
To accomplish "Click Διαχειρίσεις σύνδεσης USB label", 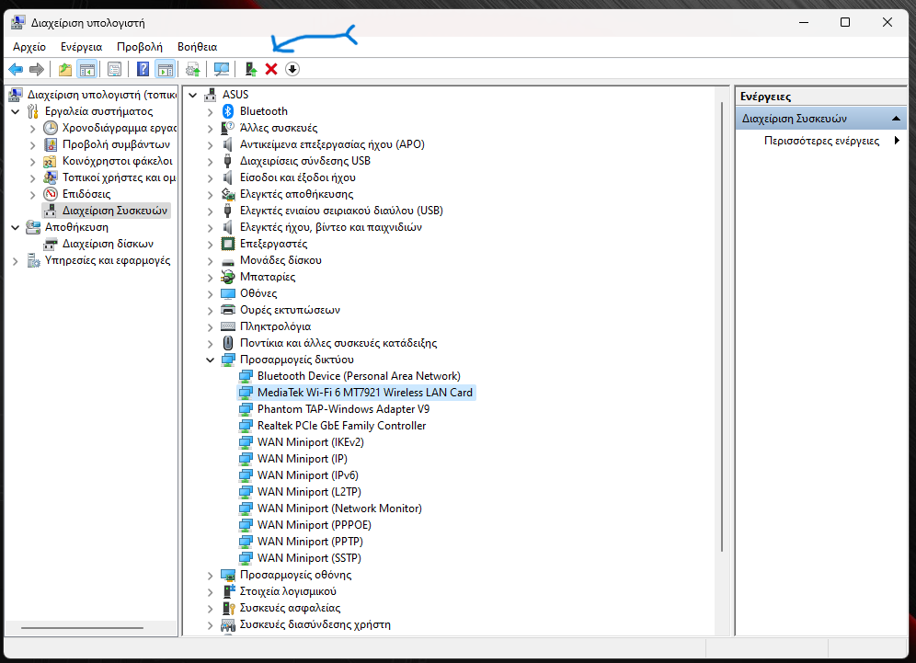I will [x=305, y=161].
